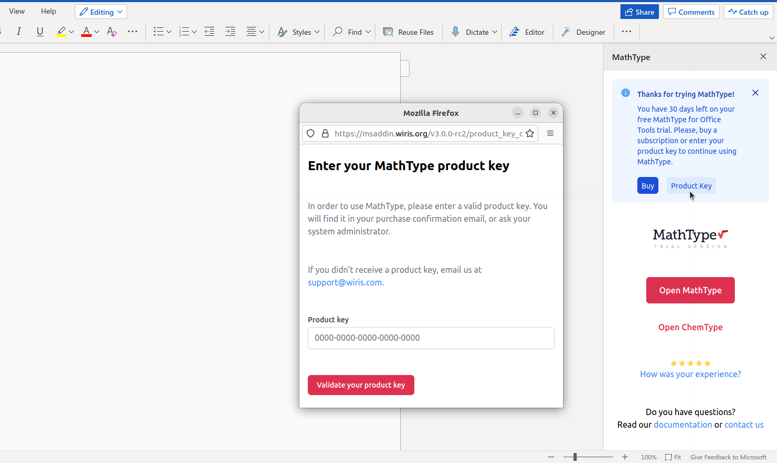
Task: Bookmark page with the star icon
Action: (x=530, y=133)
